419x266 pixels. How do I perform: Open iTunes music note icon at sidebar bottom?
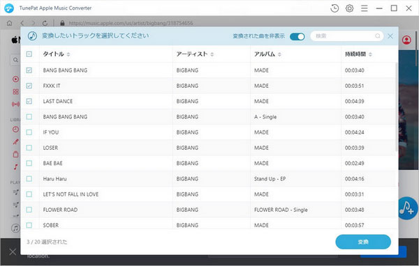(x=15, y=228)
